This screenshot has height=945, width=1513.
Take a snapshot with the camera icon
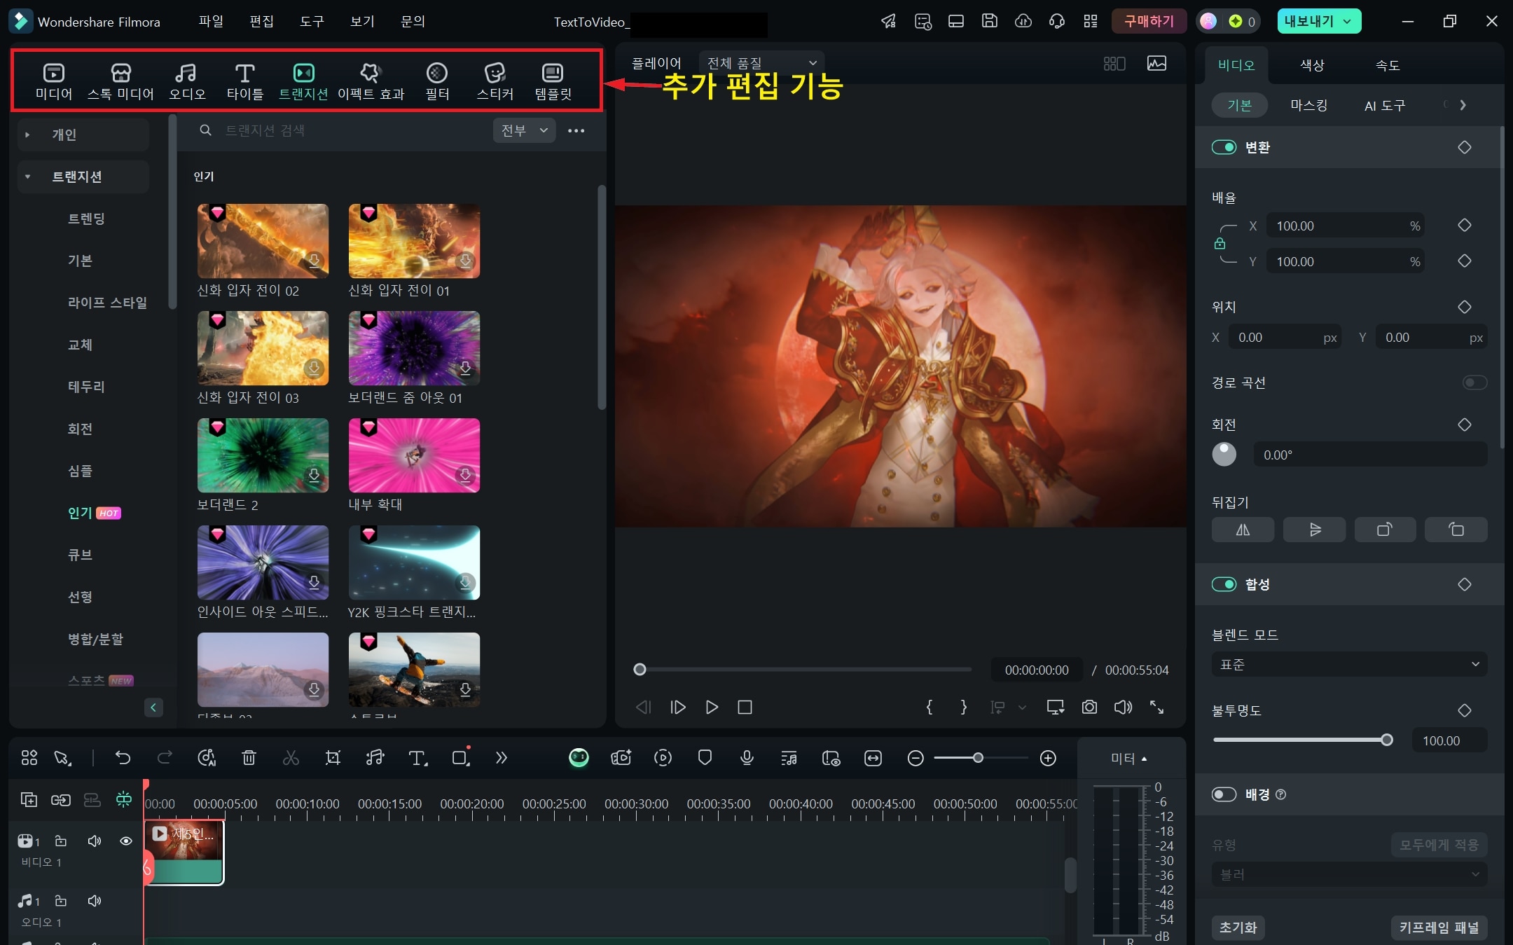(x=1089, y=708)
